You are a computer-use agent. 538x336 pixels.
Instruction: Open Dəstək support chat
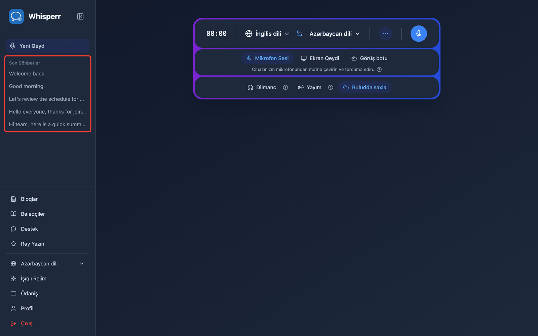[47, 229]
